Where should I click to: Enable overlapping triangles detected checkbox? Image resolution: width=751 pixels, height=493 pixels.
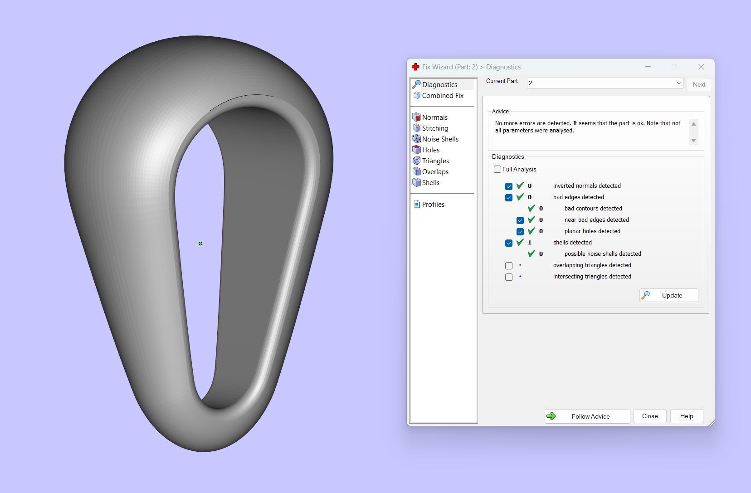point(509,265)
